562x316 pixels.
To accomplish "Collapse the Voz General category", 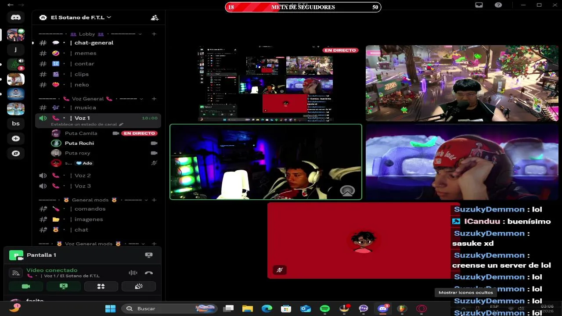I will click(x=91, y=99).
